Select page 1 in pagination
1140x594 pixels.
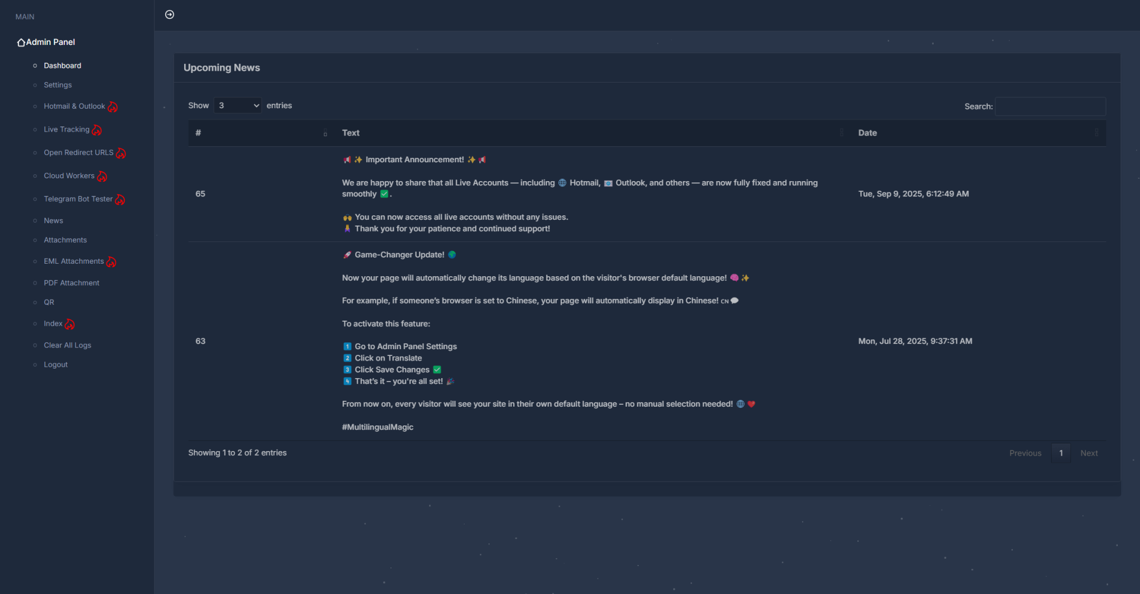1061,453
